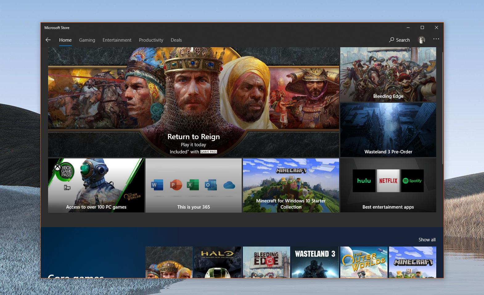Image resolution: width=484 pixels, height=295 pixels.
Task: Click the Outlook icon
Action: click(x=211, y=185)
